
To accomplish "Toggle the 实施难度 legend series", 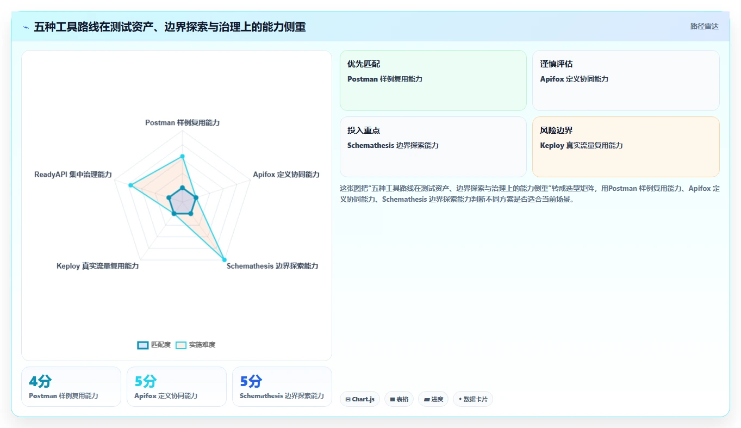I will (196, 345).
